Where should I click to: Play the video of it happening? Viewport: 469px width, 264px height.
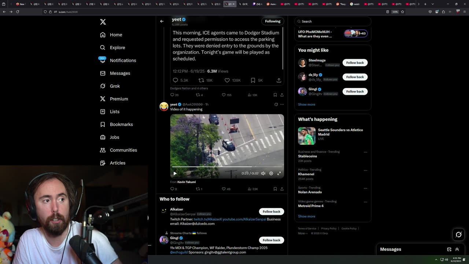point(175,173)
